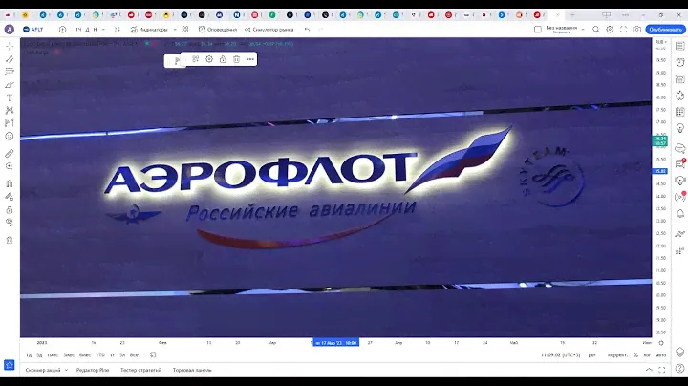Click the AFLT symbol search field

[x=38, y=30]
